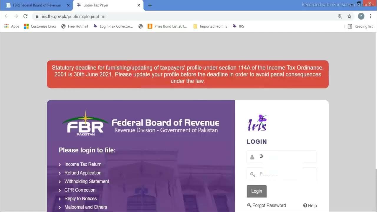Switch to FBR Federal Board of Revenue tab
Image resolution: width=377 pixels, height=212 pixels.
point(37,5)
